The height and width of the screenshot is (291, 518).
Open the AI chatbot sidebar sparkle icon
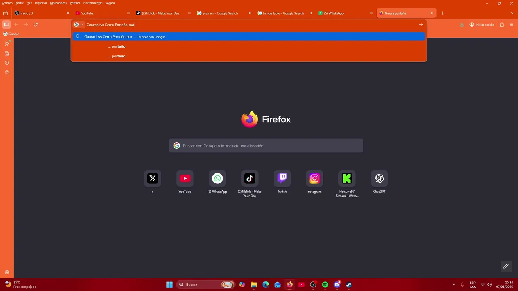click(x=7, y=43)
